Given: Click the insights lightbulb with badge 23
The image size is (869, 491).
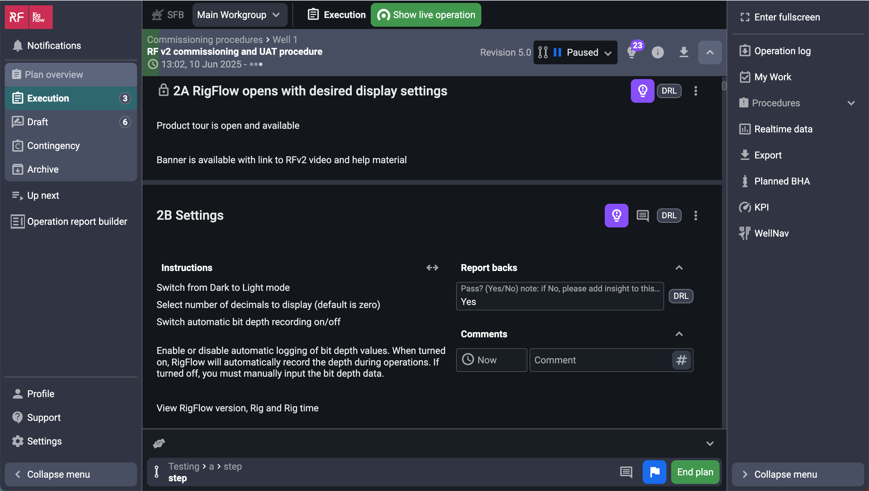Looking at the screenshot, I should point(632,52).
